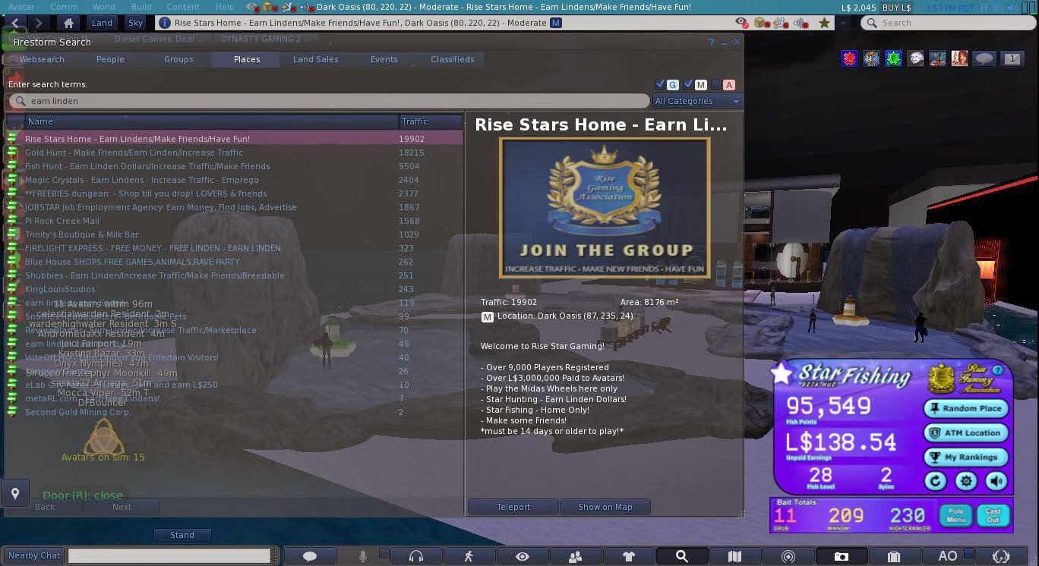Click Show on Map button

tap(605, 507)
